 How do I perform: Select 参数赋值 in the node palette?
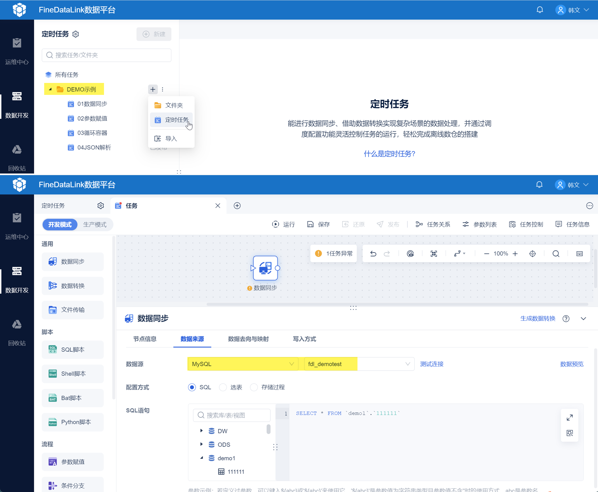click(73, 462)
